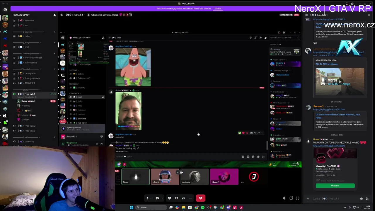Open emoji picker in message box
The height and width of the screenshot is (211, 375).
point(361,199)
